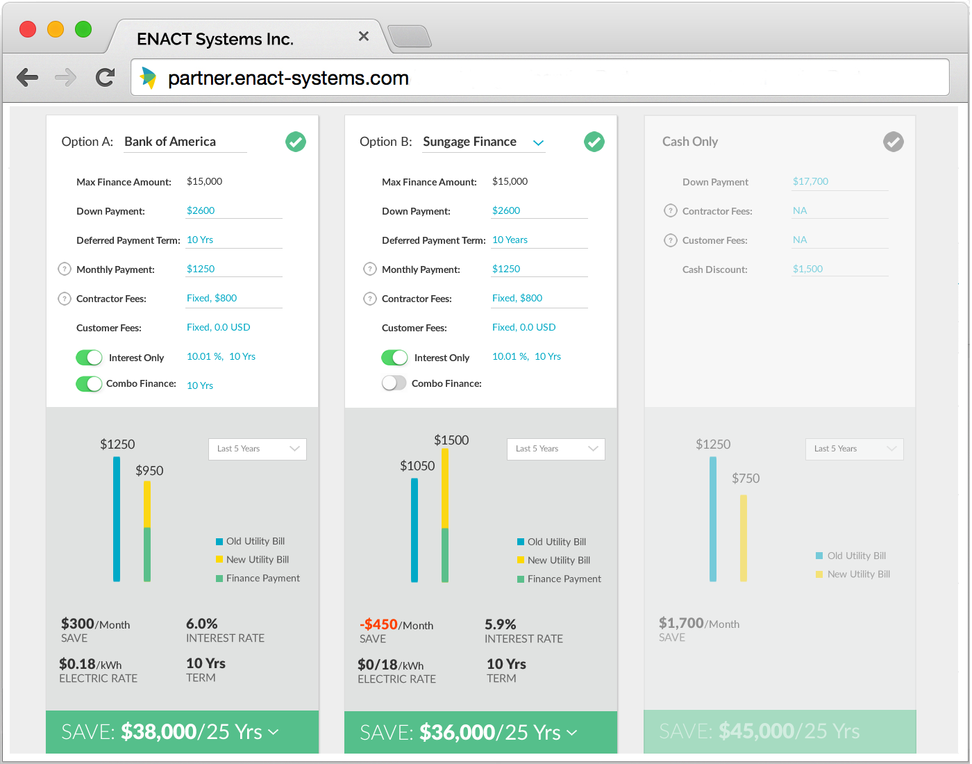Click the $1250 blue bar in Cash Only chart
972x764 pixels.
713,519
